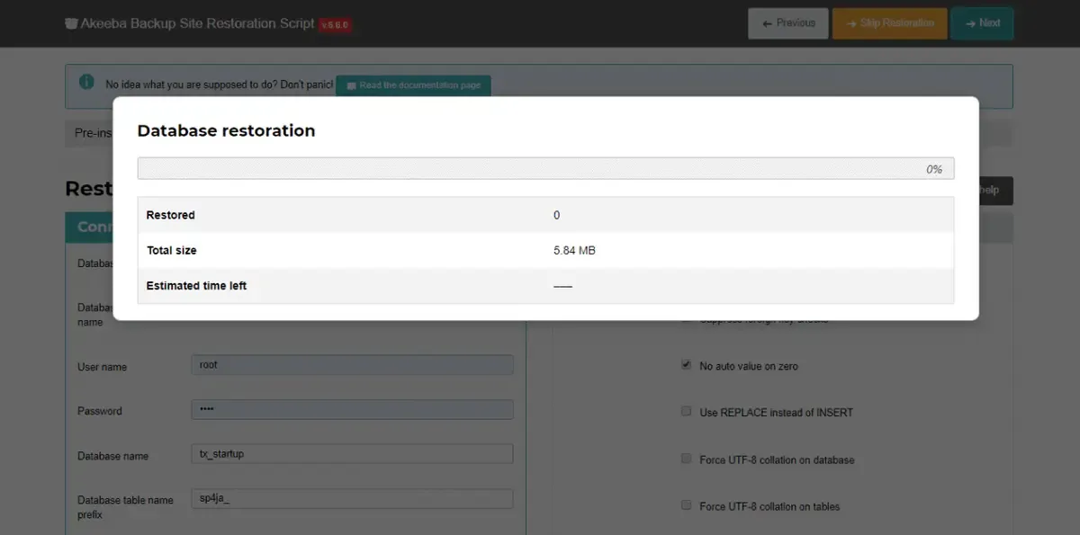Click the orange Skip Restoration button
This screenshot has height=535, width=1080.
pos(890,23)
